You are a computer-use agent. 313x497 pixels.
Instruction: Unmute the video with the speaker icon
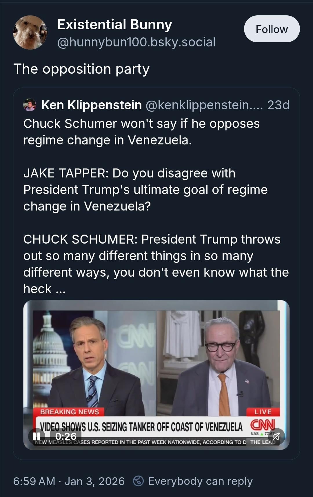click(x=276, y=436)
